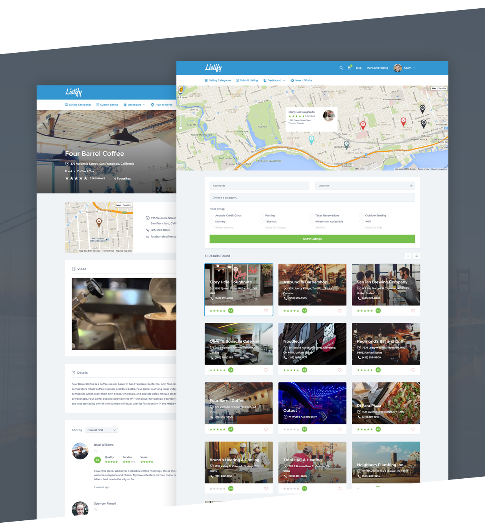This screenshot has height=531, width=485.
Task: Call the (415) 252-0800 phone link
Action: [x=160, y=230]
